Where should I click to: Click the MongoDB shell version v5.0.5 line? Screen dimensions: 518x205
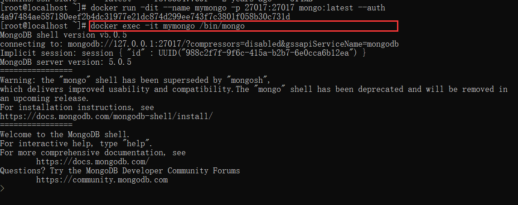(x=63, y=35)
